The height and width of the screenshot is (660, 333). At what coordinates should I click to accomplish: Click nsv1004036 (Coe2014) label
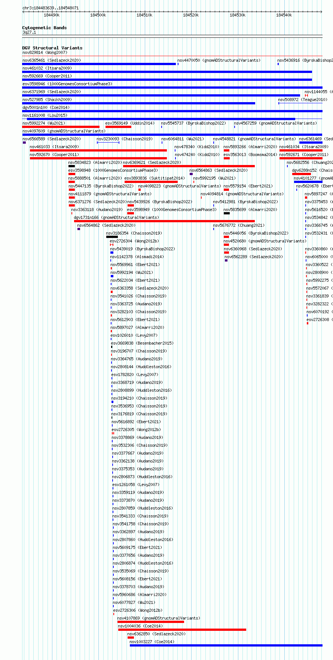(x=141, y=626)
